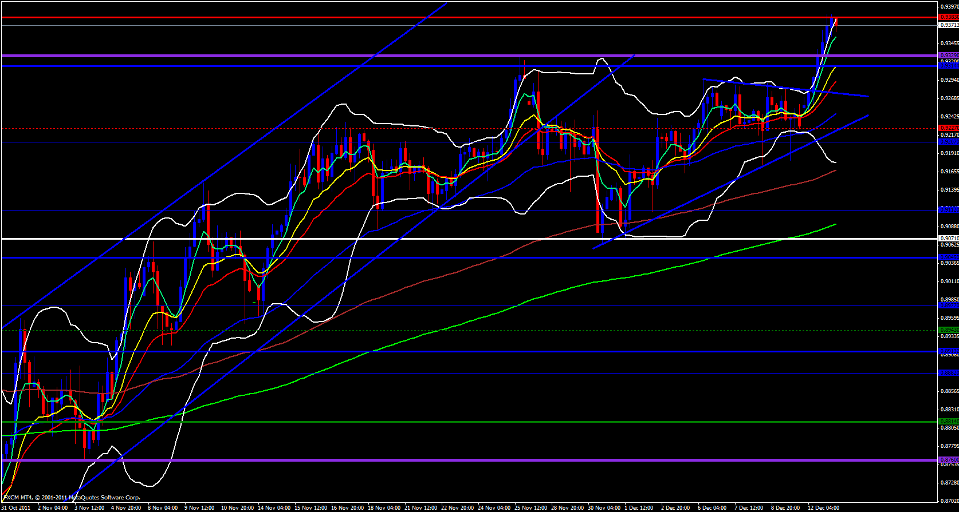The height and width of the screenshot is (512, 959).
Task: Select the white 0.9071 price tag
Action: 949,238
